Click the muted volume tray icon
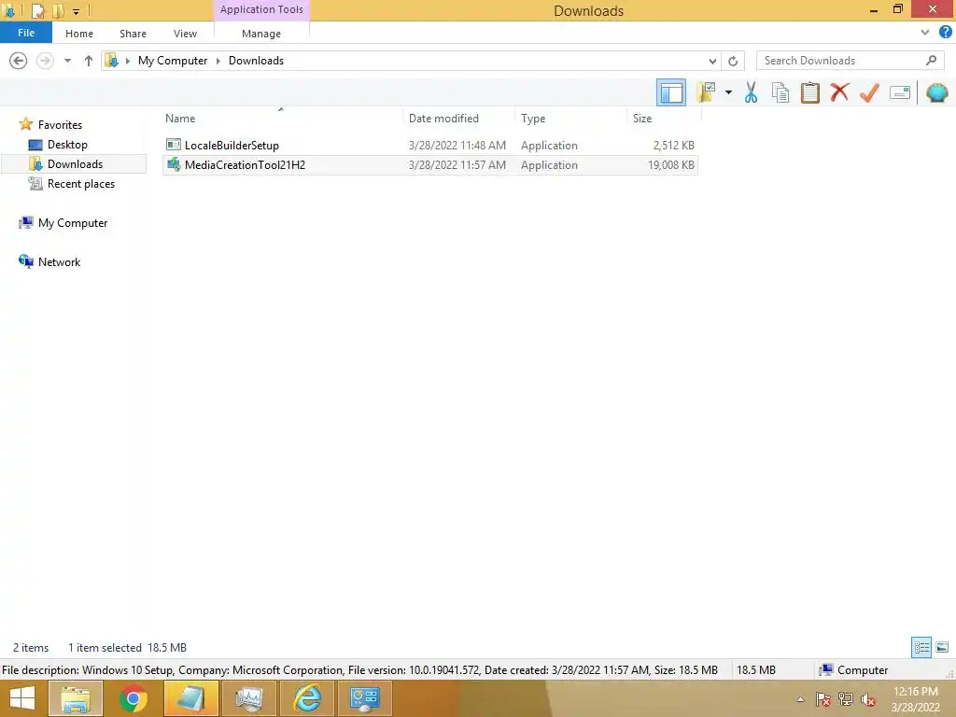956x717 pixels. tap(868, 699)
